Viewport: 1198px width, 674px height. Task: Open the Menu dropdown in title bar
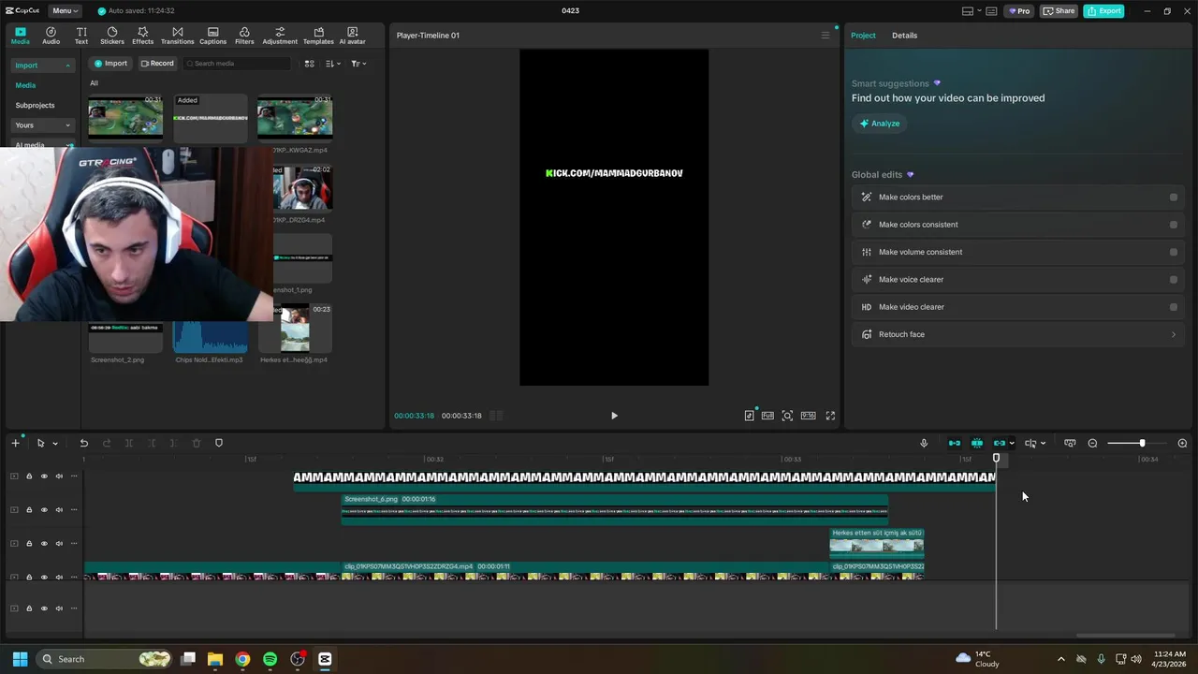[x=65, y=11]
